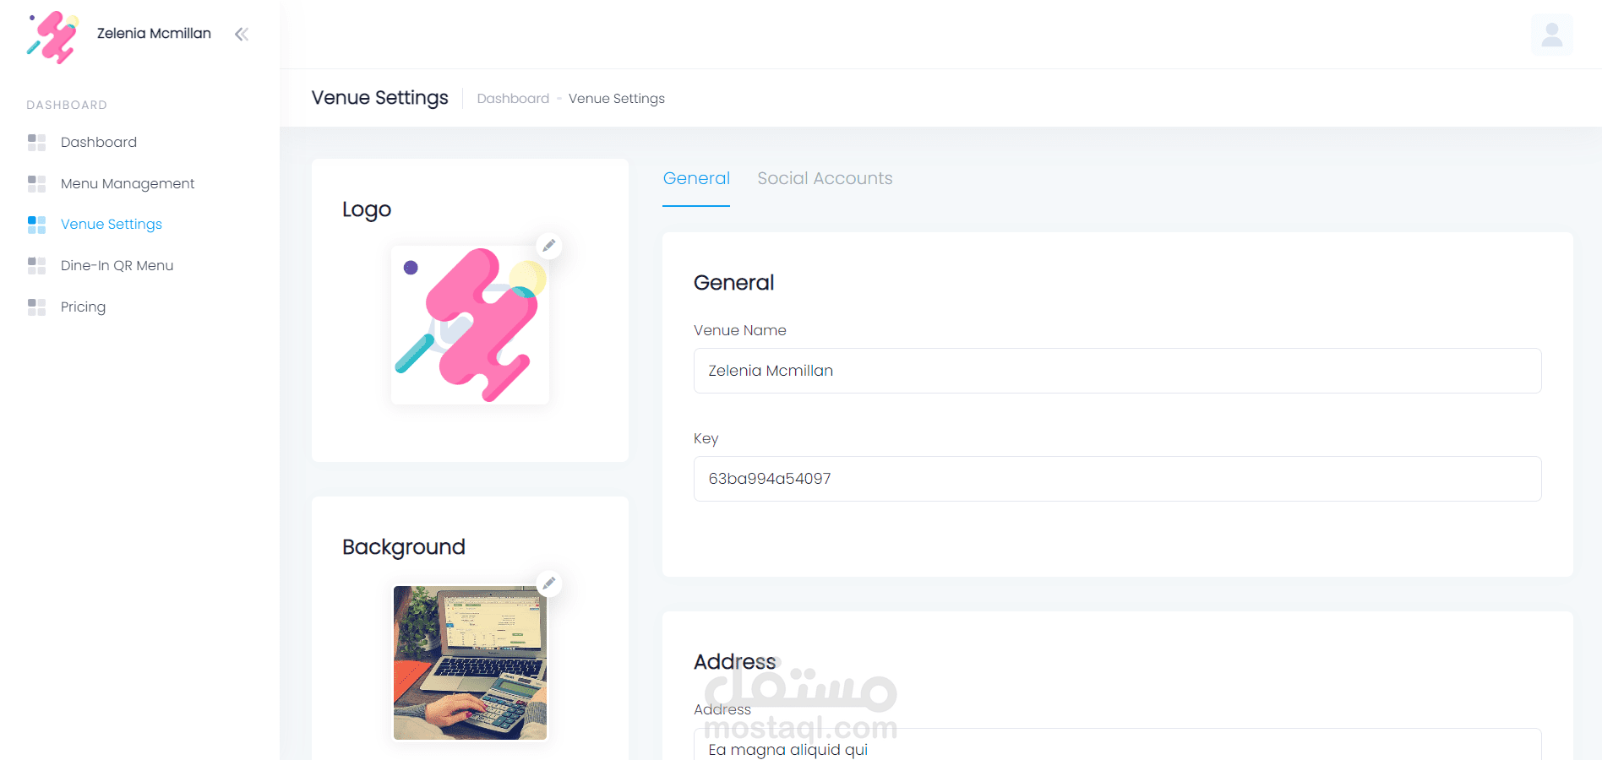Click the Venue Settings page heading
The image size is (1602, 760).
coord(380,98)
